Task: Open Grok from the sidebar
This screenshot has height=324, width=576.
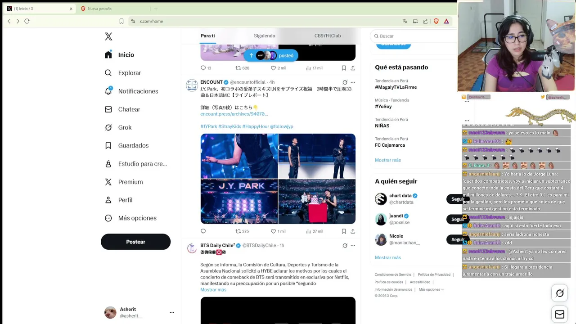Action: (x=118, y=127)
